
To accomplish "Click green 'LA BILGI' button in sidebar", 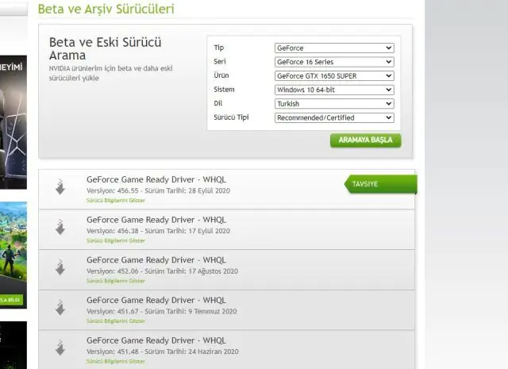I will (x=11, y=300).
